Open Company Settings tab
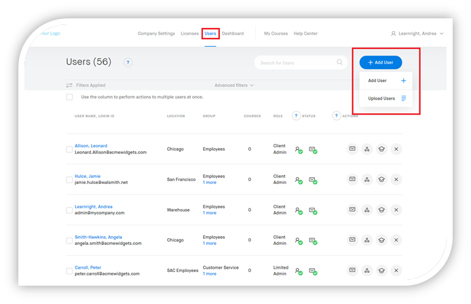The image size is (471, 304). [156, 33]
